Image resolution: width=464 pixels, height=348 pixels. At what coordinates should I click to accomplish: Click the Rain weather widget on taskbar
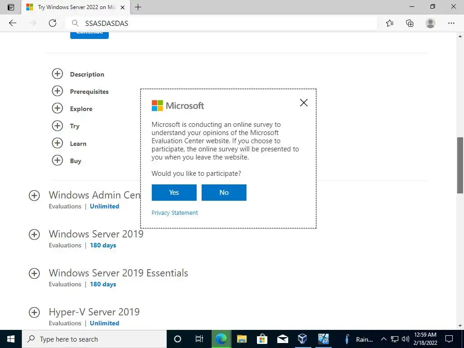click(359, 339)
